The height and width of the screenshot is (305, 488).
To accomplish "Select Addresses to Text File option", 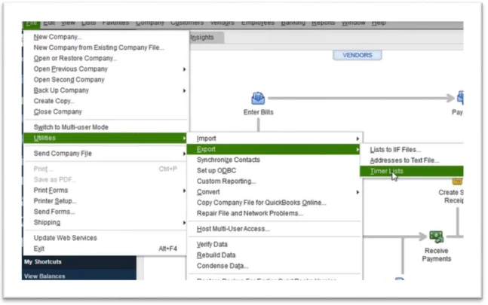I will (x=404, y=160).
